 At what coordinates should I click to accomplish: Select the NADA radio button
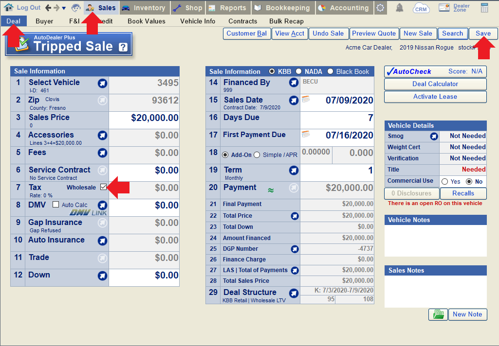298,71
